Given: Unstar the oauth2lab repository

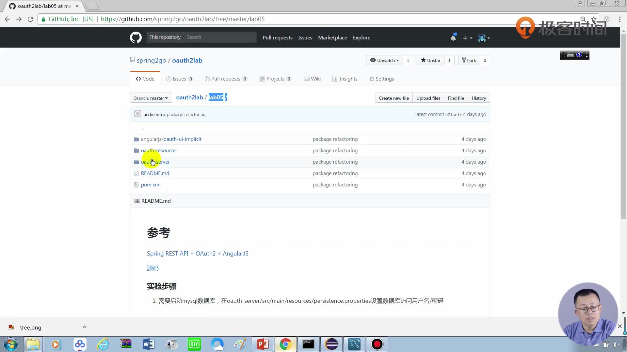Looking at the screenshot, I should 430,60.
